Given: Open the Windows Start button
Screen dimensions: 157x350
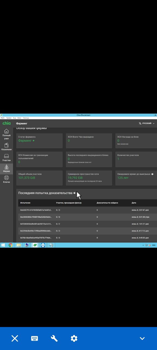Looking at the screenshot, I should [x=3, y=245].
